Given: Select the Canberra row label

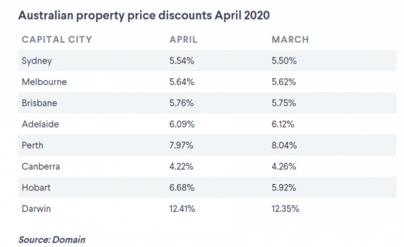Looking at the screenshot, I should (x=40, y=166).
